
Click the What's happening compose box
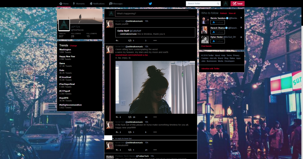155,14
